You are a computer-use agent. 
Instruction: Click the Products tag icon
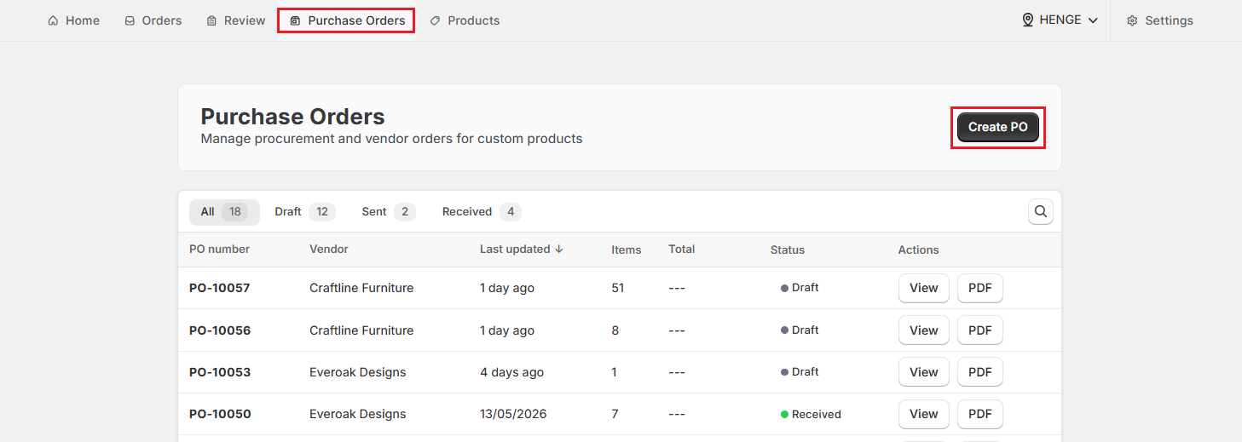tap(435, 20)
